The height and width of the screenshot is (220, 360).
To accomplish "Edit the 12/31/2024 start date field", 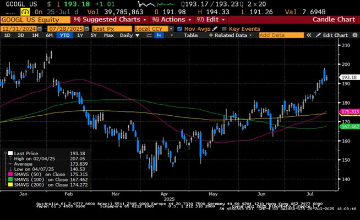I will click(x=19, y=29).
